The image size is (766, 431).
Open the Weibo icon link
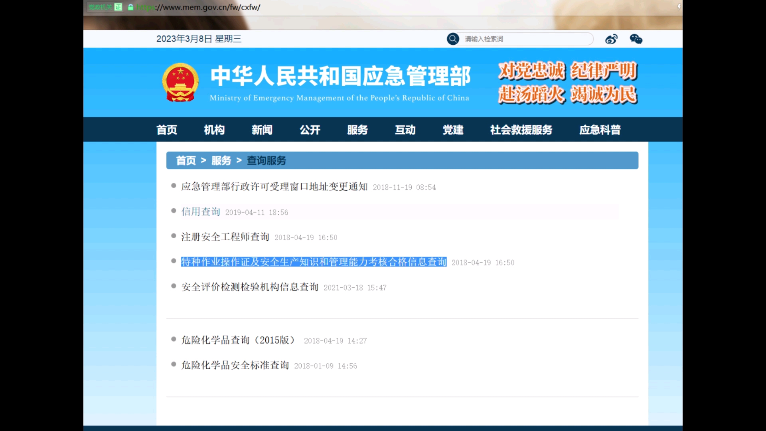611,39
